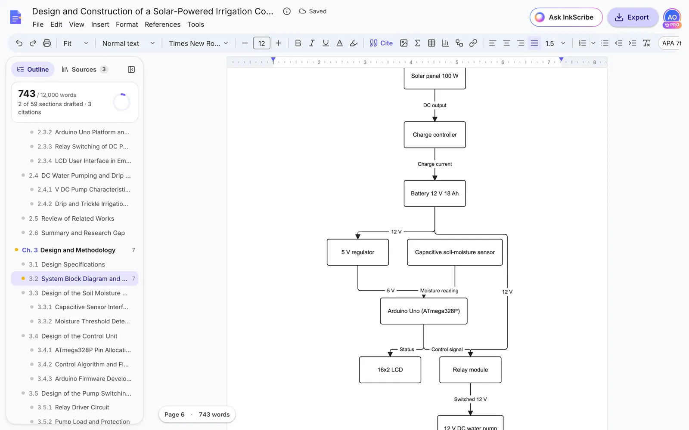This screenshot has width=689, height=430.
Task: Justify the paragraph text
Action: (534, 43)
